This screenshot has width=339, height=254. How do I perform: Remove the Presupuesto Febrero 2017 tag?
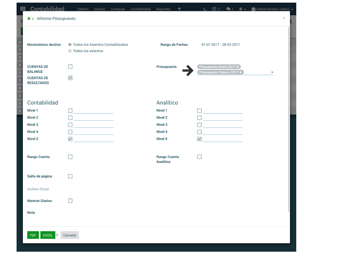(241, 72)
